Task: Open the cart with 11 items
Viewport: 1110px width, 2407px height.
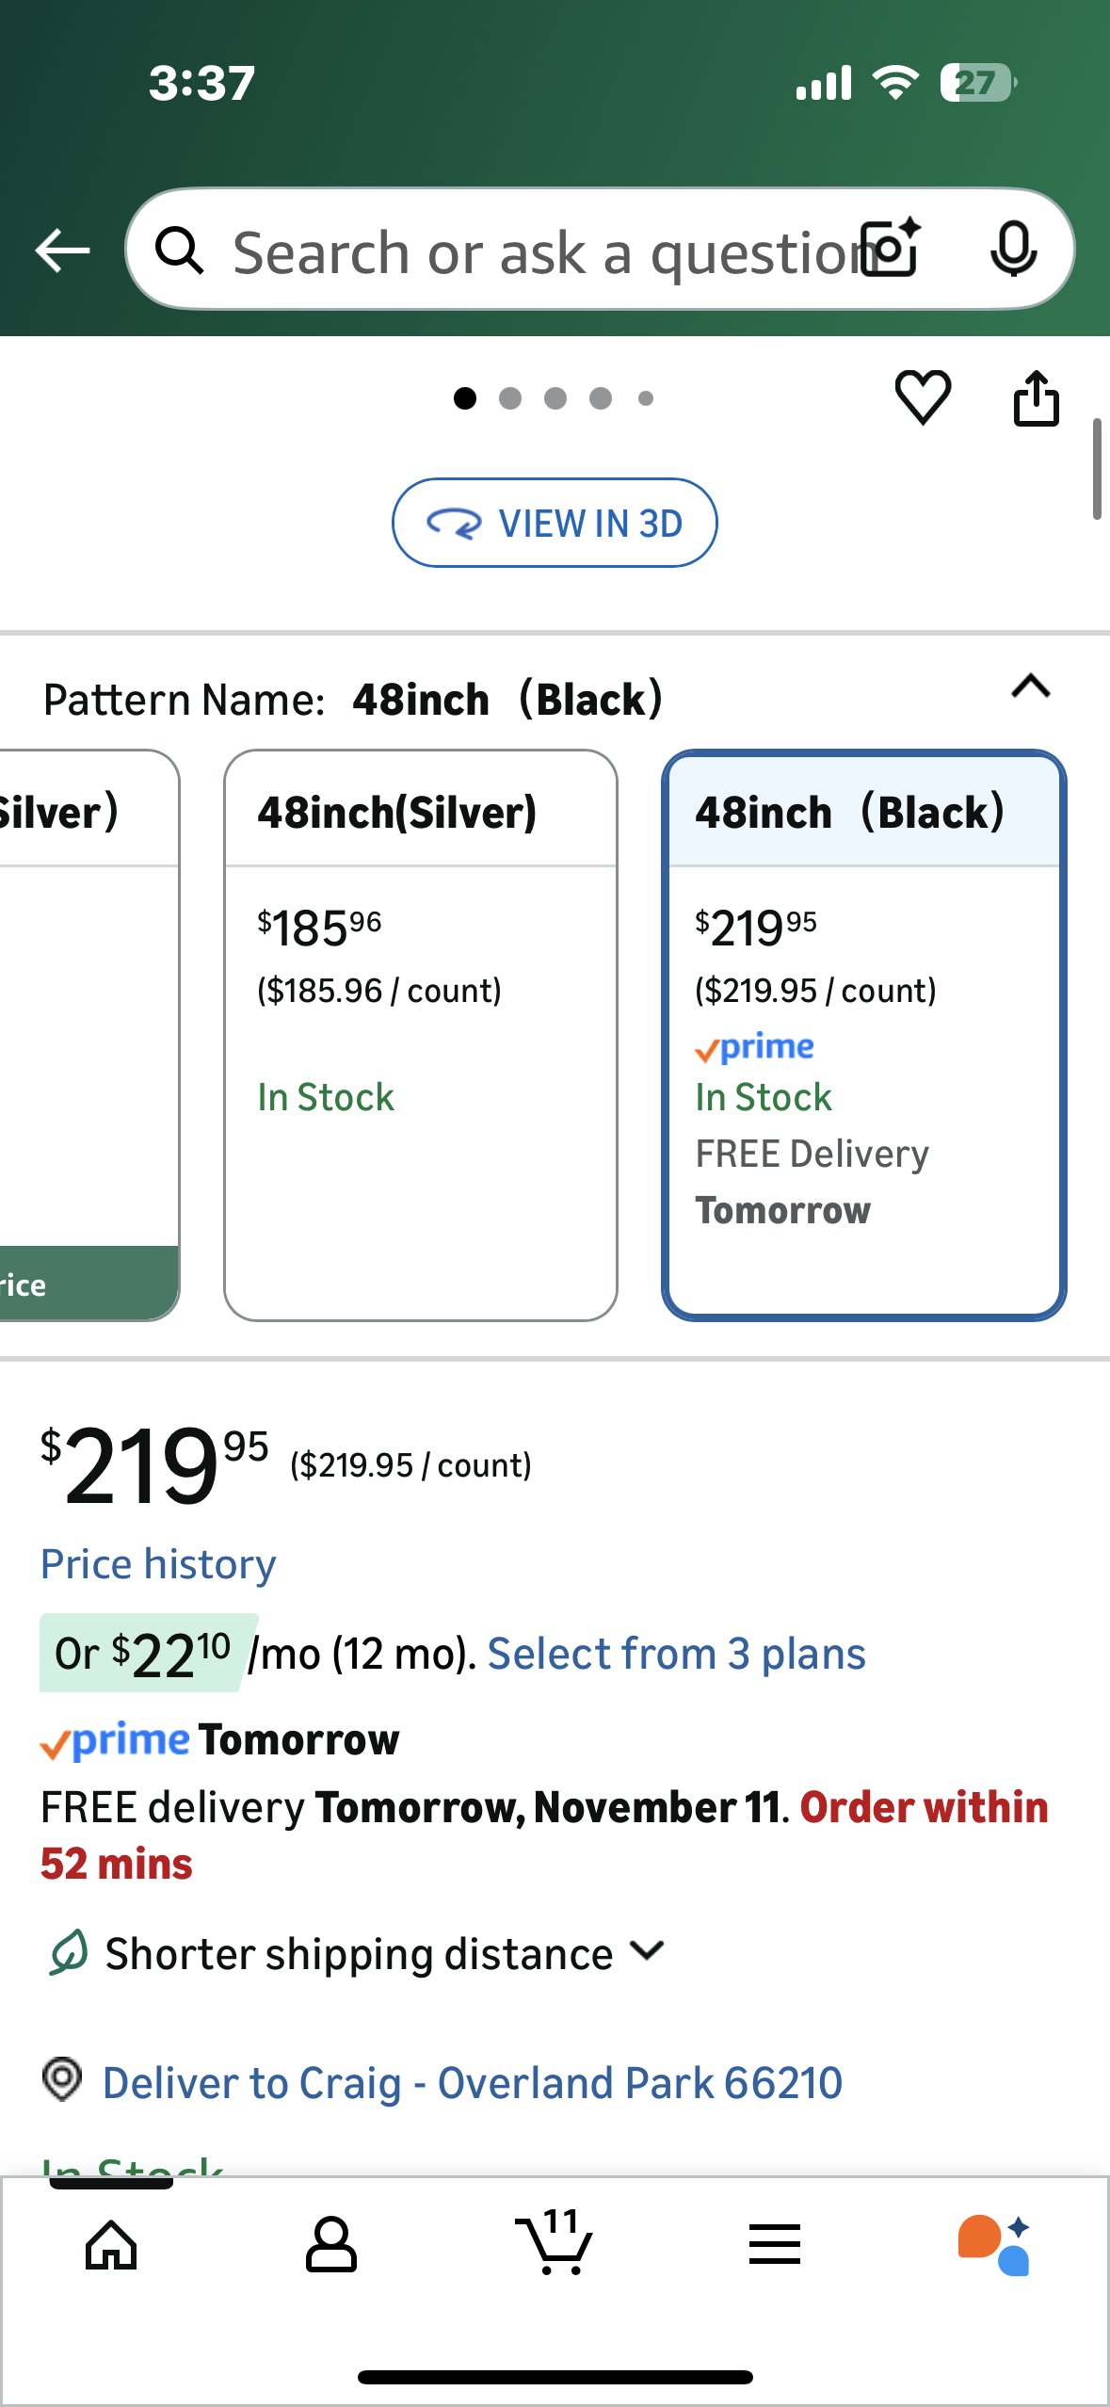Action: [555, 2244]
